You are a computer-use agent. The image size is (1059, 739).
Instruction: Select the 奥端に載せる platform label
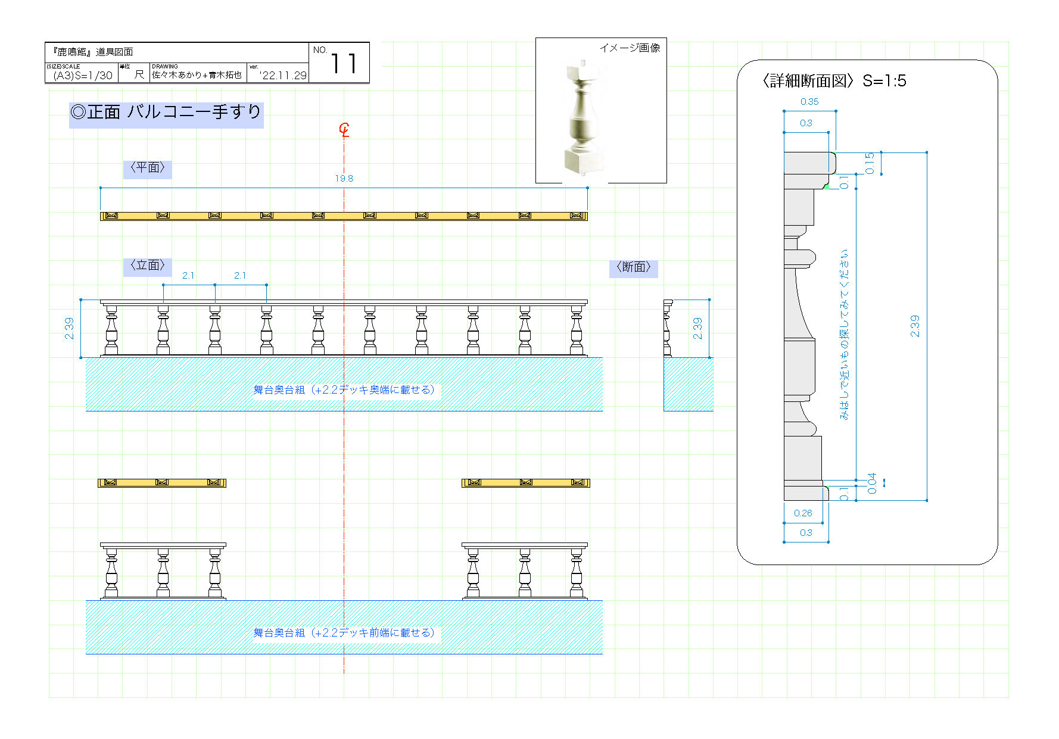coord(344,390)
